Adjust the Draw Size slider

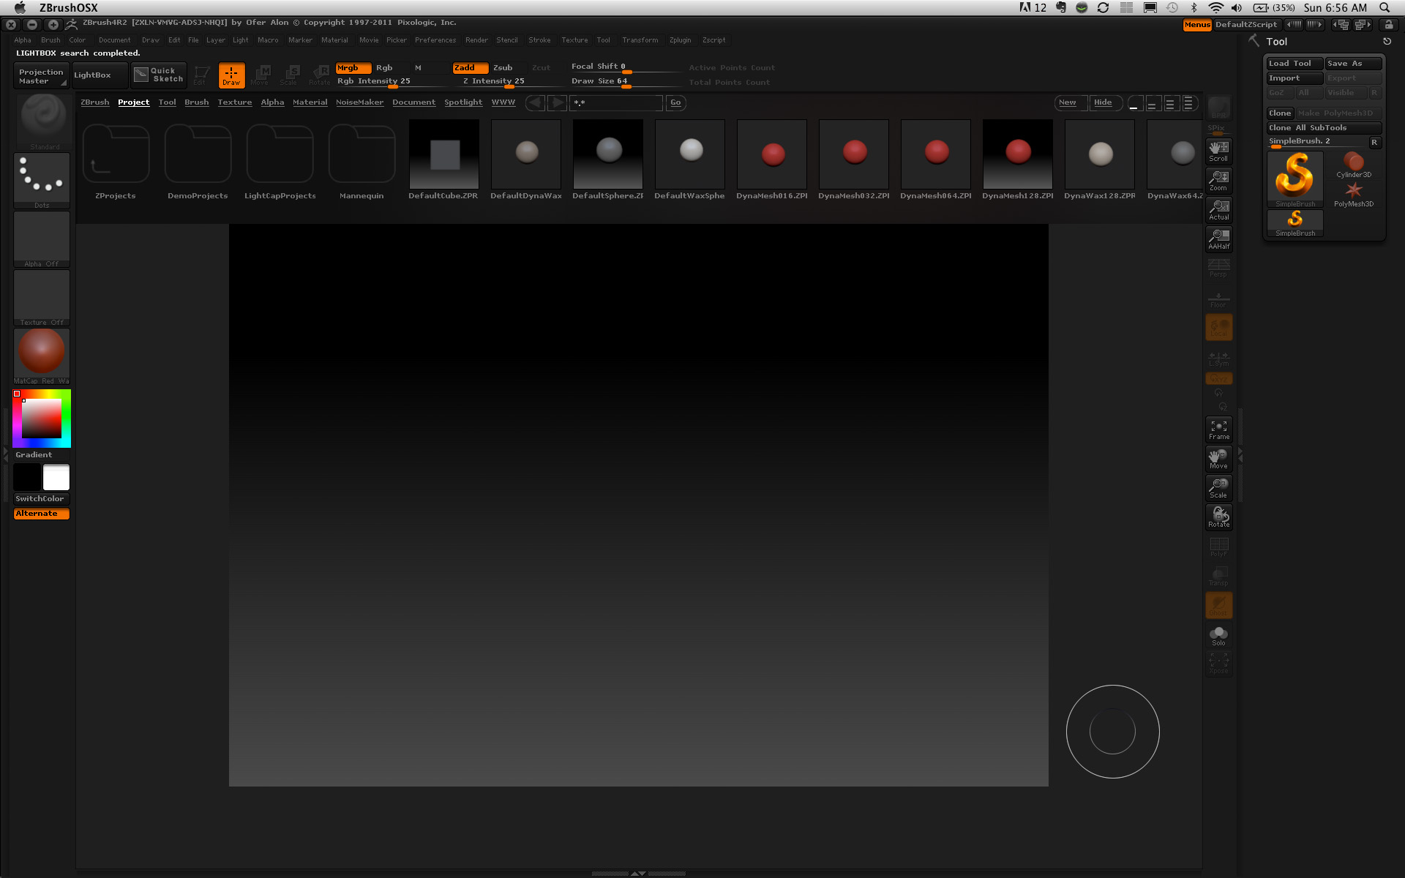tap(626, 82)
